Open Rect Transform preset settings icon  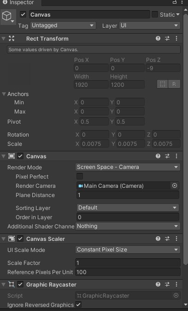click(167, 38)
